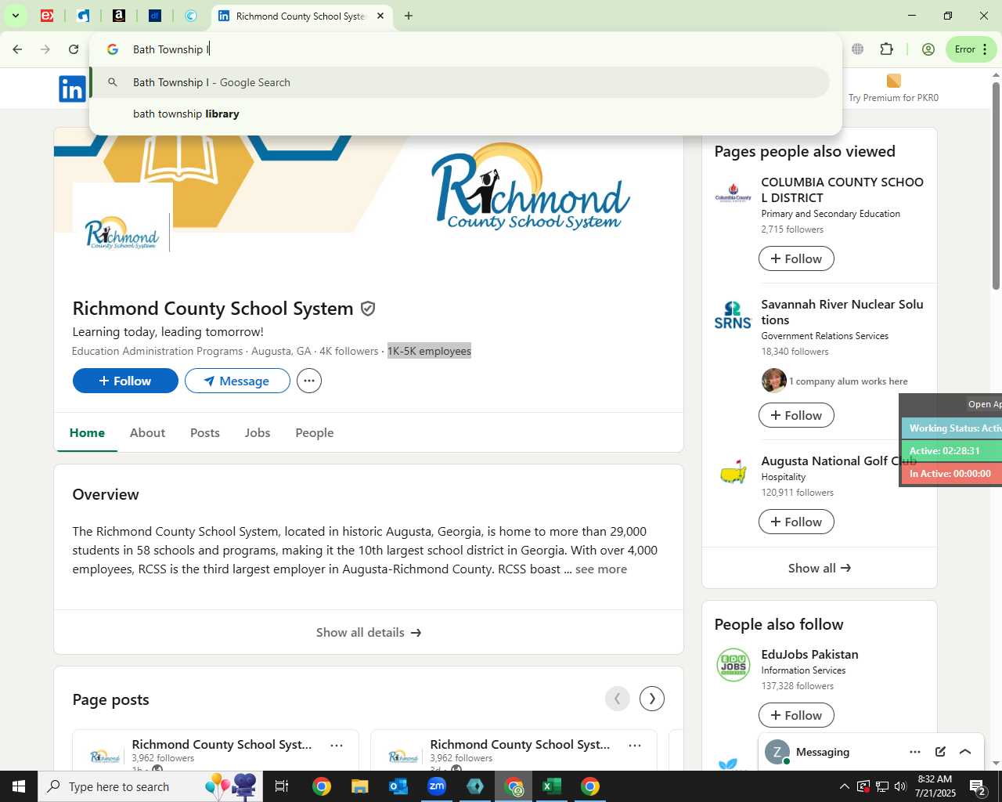The width and height of the screenshot is (1002, 802).
Task: Open the notification center icon
Action: click(978, 786)
